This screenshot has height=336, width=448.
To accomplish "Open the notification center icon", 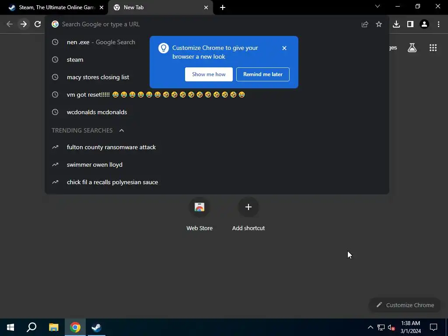I will pos(434,327).
